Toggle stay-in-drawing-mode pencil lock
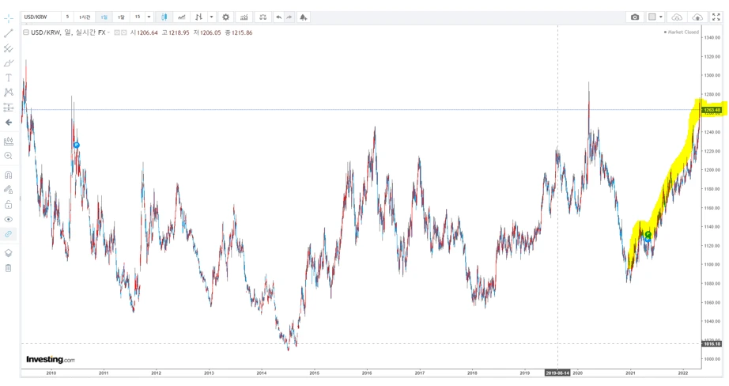This screenshot has height=386, width=729. coord(9,190)
